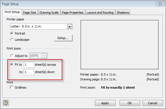Open the Layout and Routing tab
The width and height of the screenshot is (166, 109).
click(100, 12)
